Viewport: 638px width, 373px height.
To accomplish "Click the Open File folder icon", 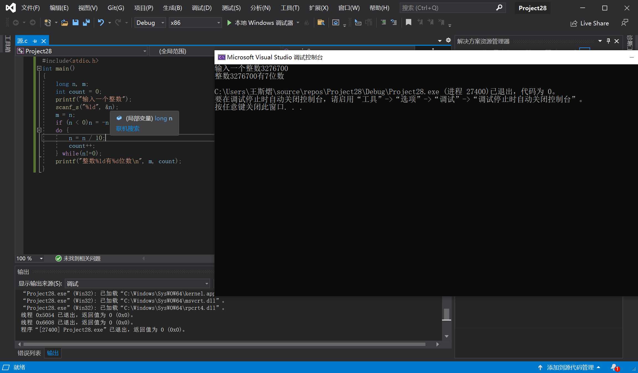I will [64, 23].
